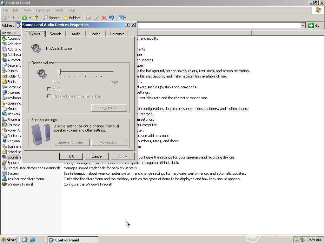Screen dimensions: 325x244
Task: Click the Back toolbar button
Action: [9, 18]
